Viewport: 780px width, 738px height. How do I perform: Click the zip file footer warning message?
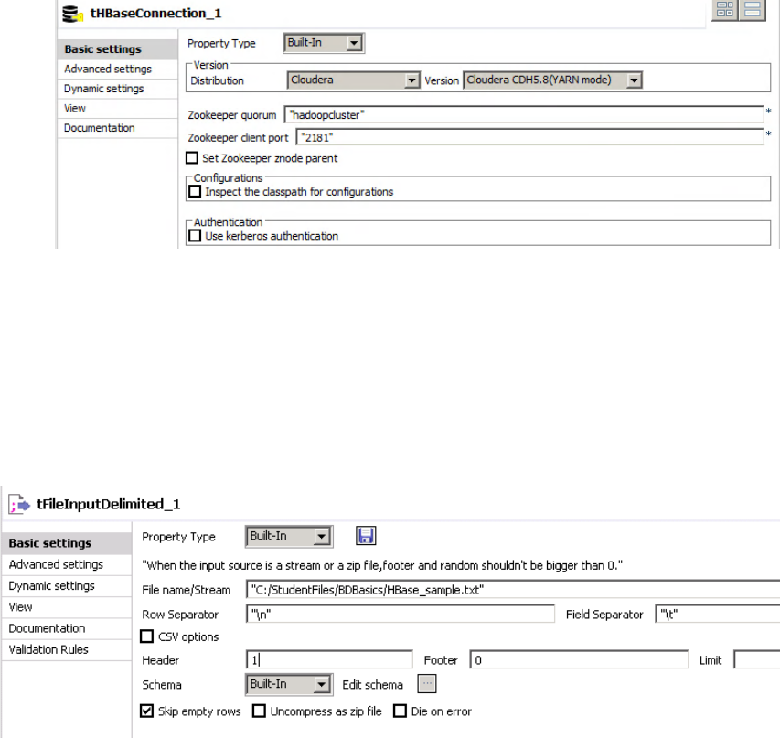click(x=382, y=566)
